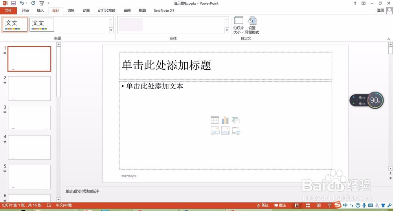Open the 文件 tab
This screenshot has width=393, height=211.
click(8, 11)
